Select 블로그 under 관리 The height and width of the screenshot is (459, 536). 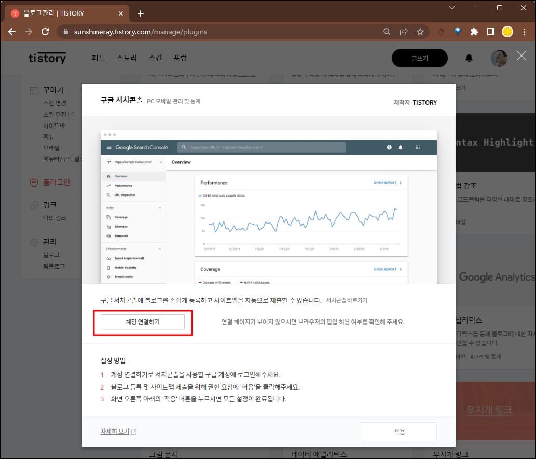click(x=51, y=255)
